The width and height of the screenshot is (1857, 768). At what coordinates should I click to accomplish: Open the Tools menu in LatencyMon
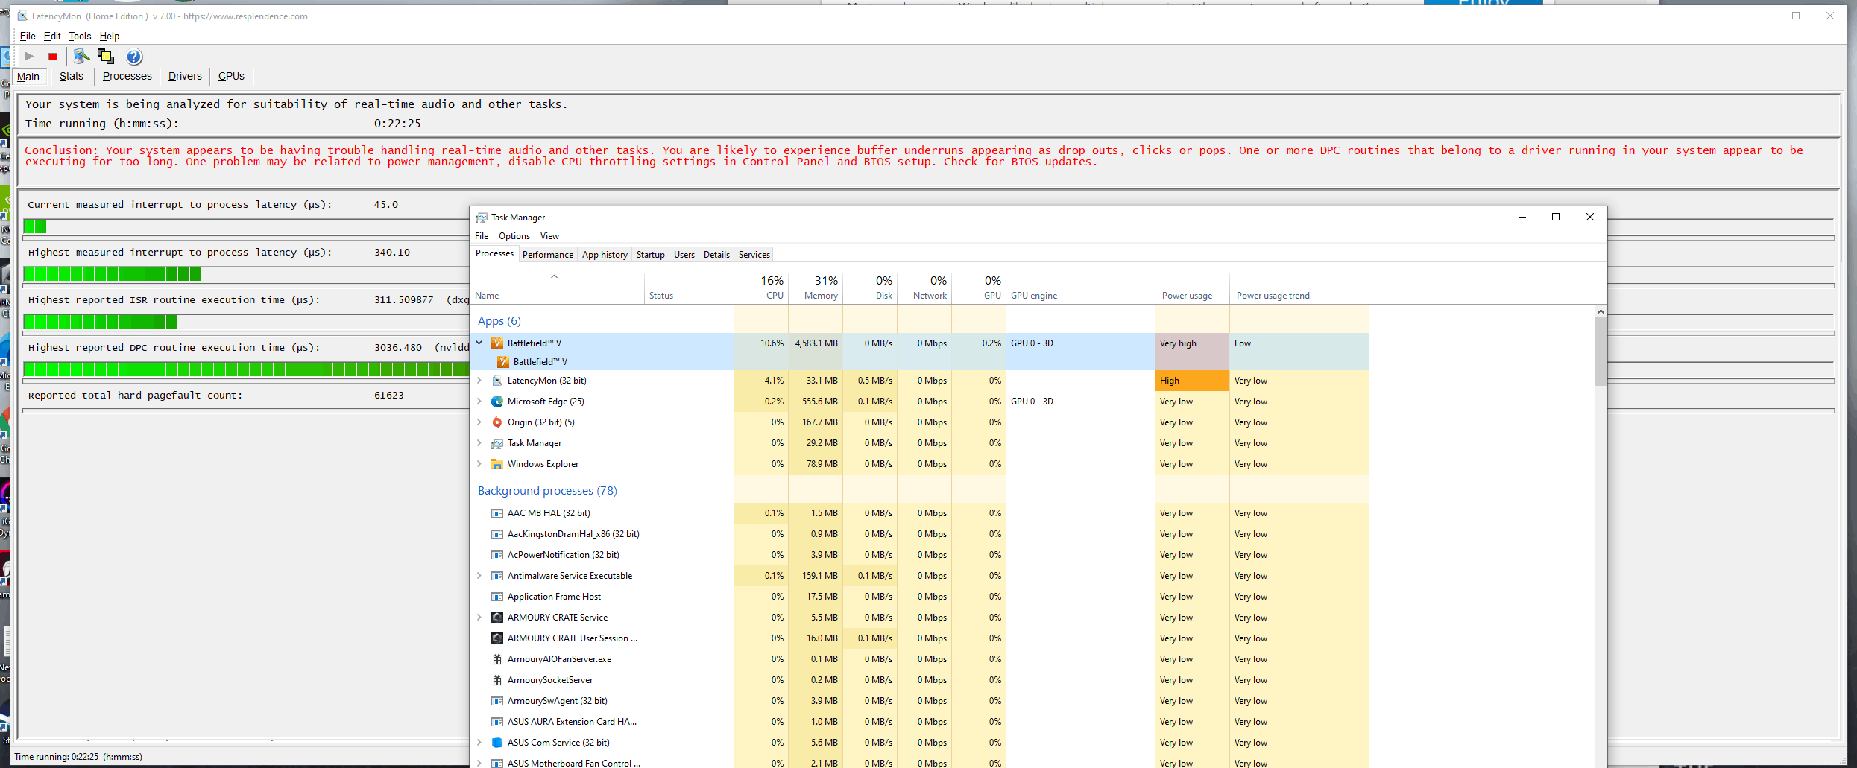(80, 36)
